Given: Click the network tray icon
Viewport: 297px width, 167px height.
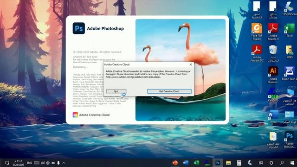Looking at the screenshot, I should [x=48, y=163].
